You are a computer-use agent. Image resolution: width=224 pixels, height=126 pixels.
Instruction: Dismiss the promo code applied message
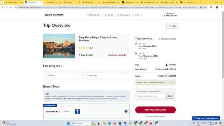(173, 83)
